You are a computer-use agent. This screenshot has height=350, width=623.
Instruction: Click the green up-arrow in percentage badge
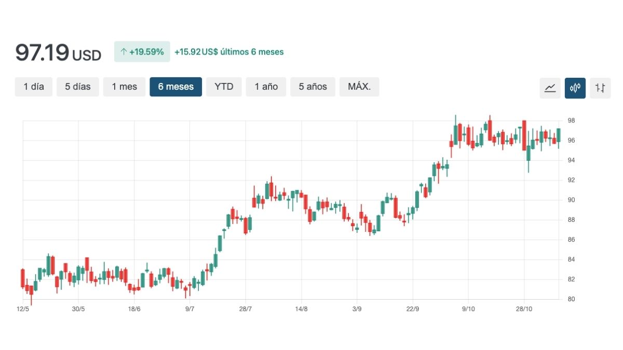pos(124,52)
